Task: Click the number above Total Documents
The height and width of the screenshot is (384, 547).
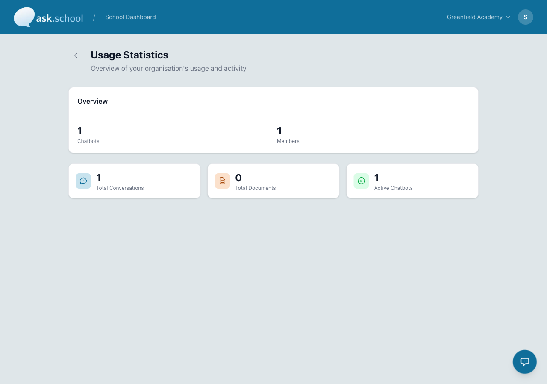Action: 238,178
